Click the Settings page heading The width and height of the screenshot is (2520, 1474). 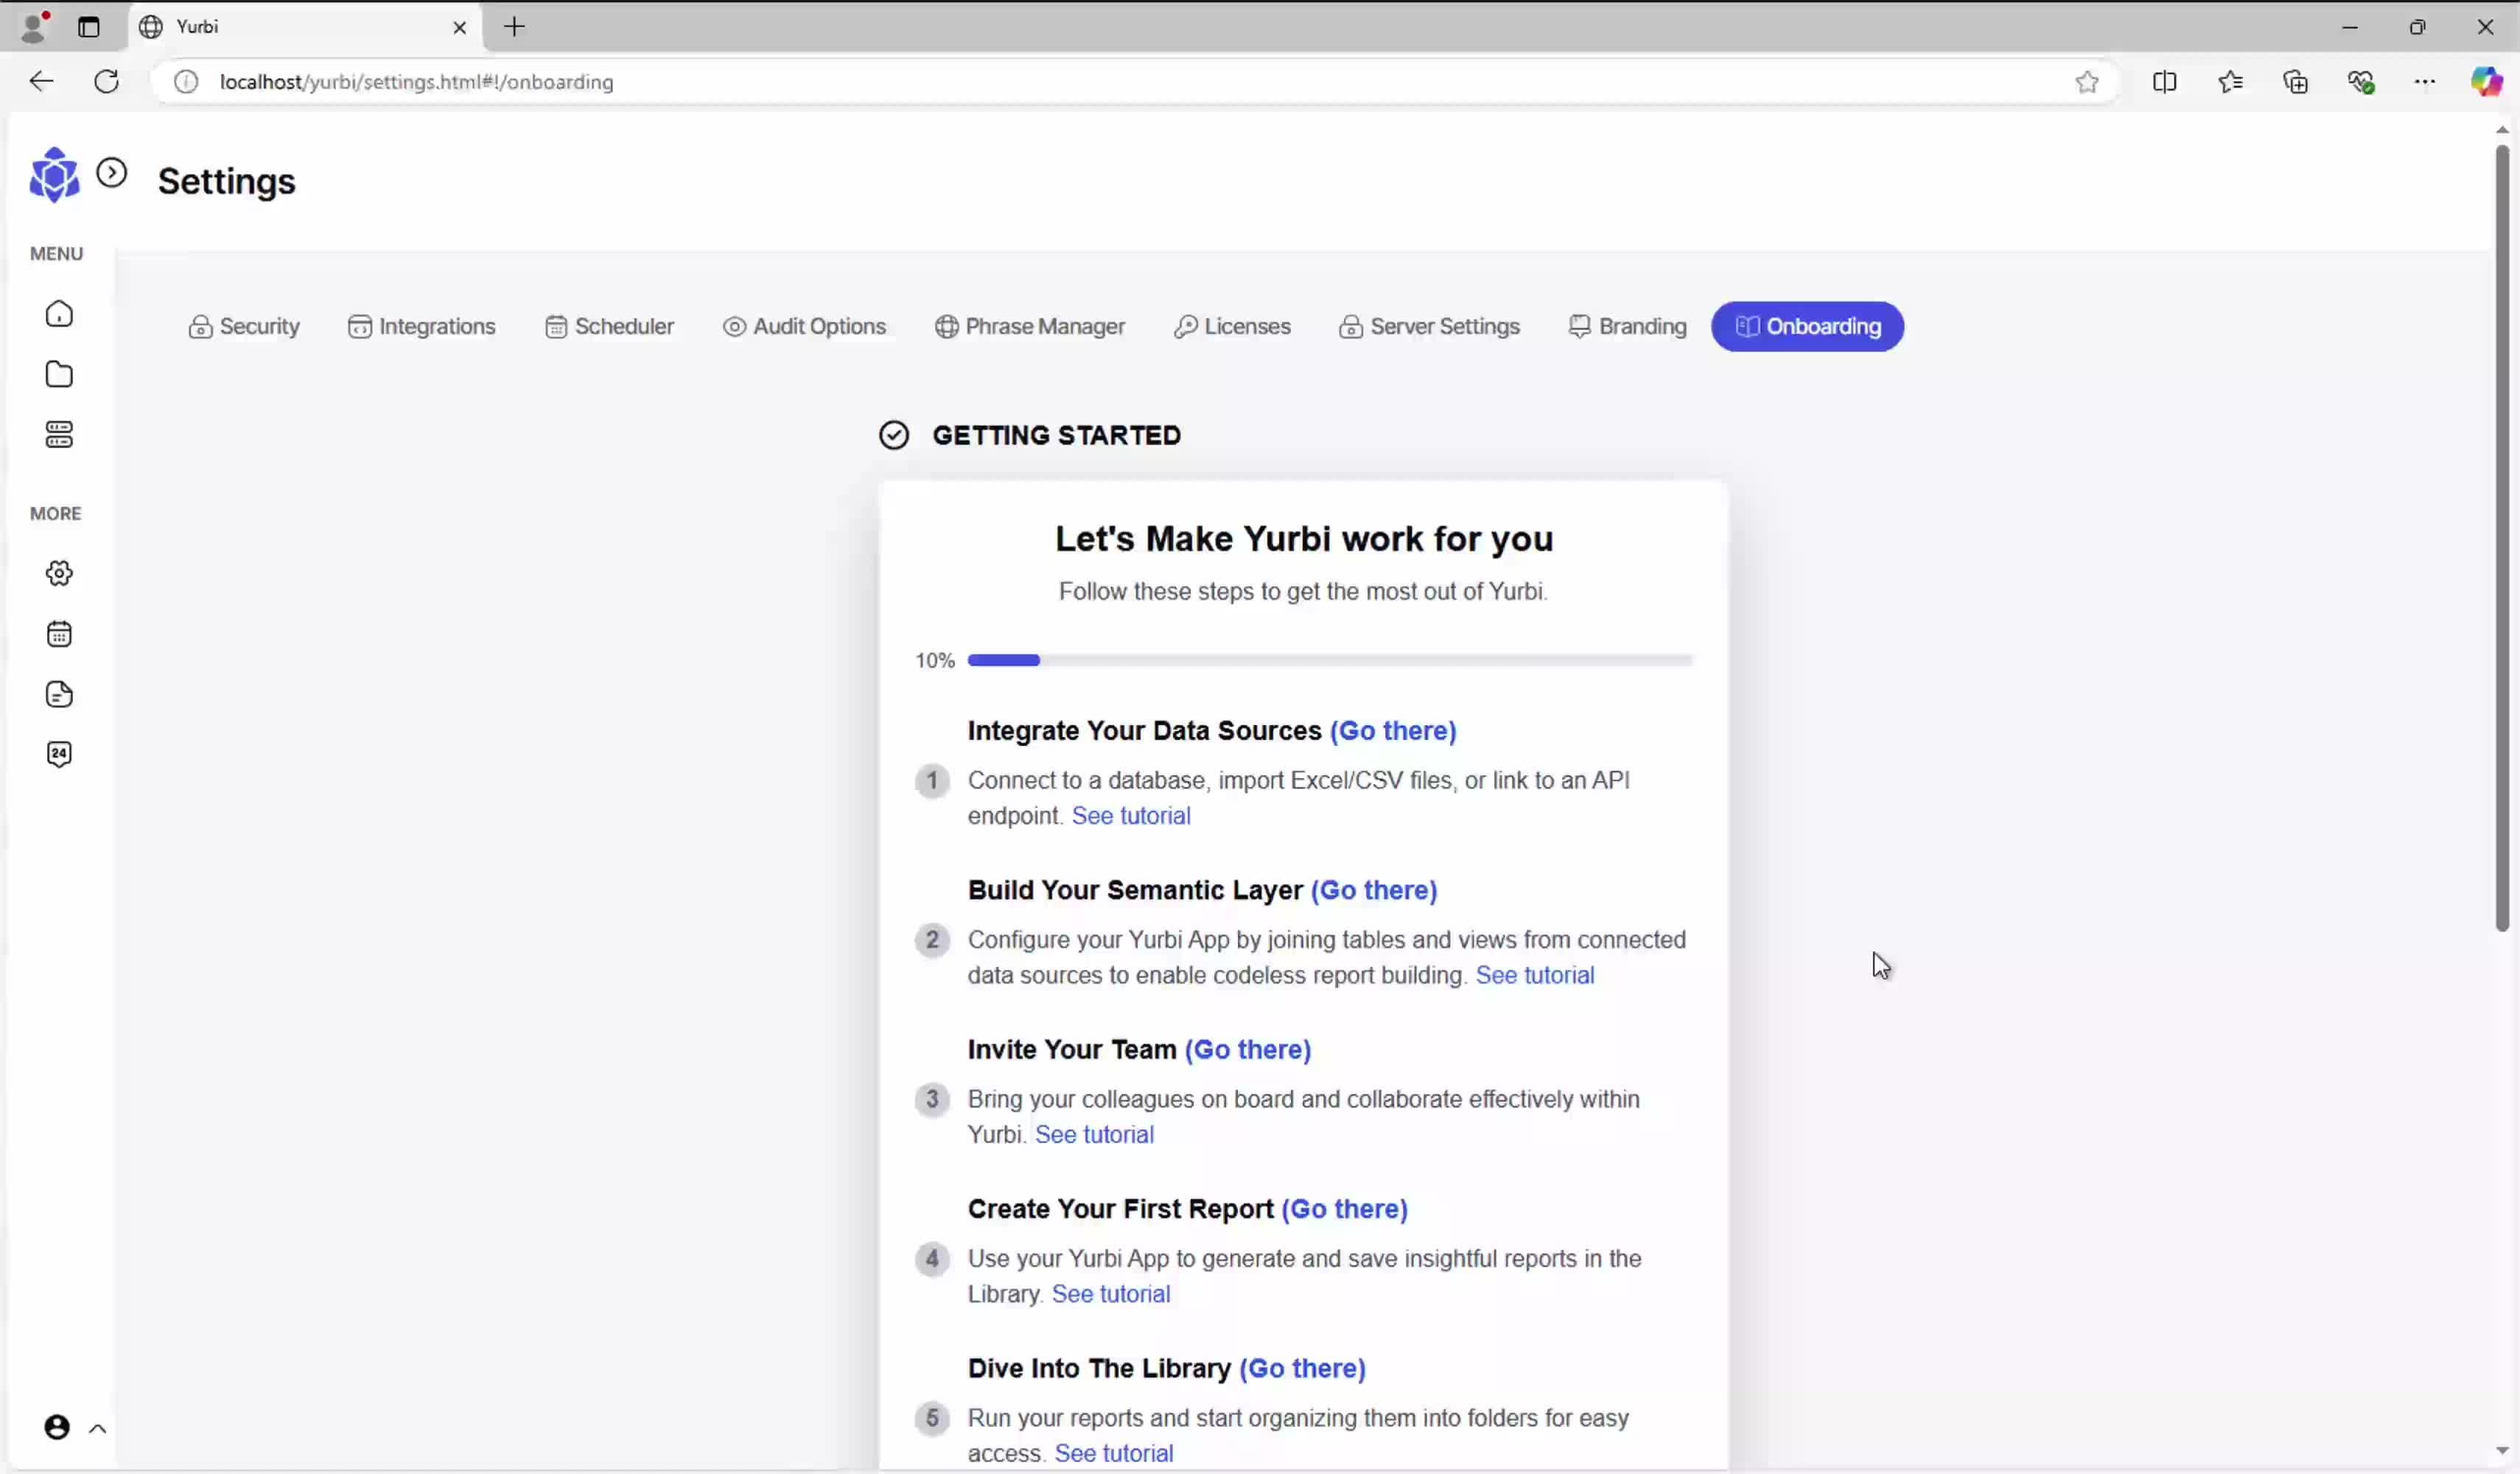click(x=227, y=181)
